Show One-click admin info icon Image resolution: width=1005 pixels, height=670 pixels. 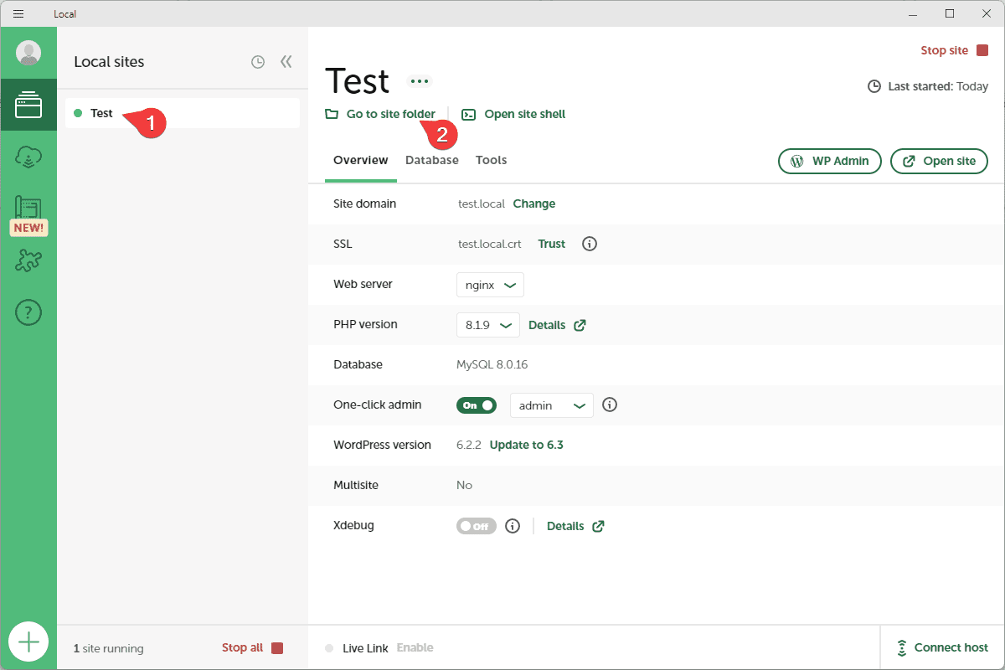point(610,405)
